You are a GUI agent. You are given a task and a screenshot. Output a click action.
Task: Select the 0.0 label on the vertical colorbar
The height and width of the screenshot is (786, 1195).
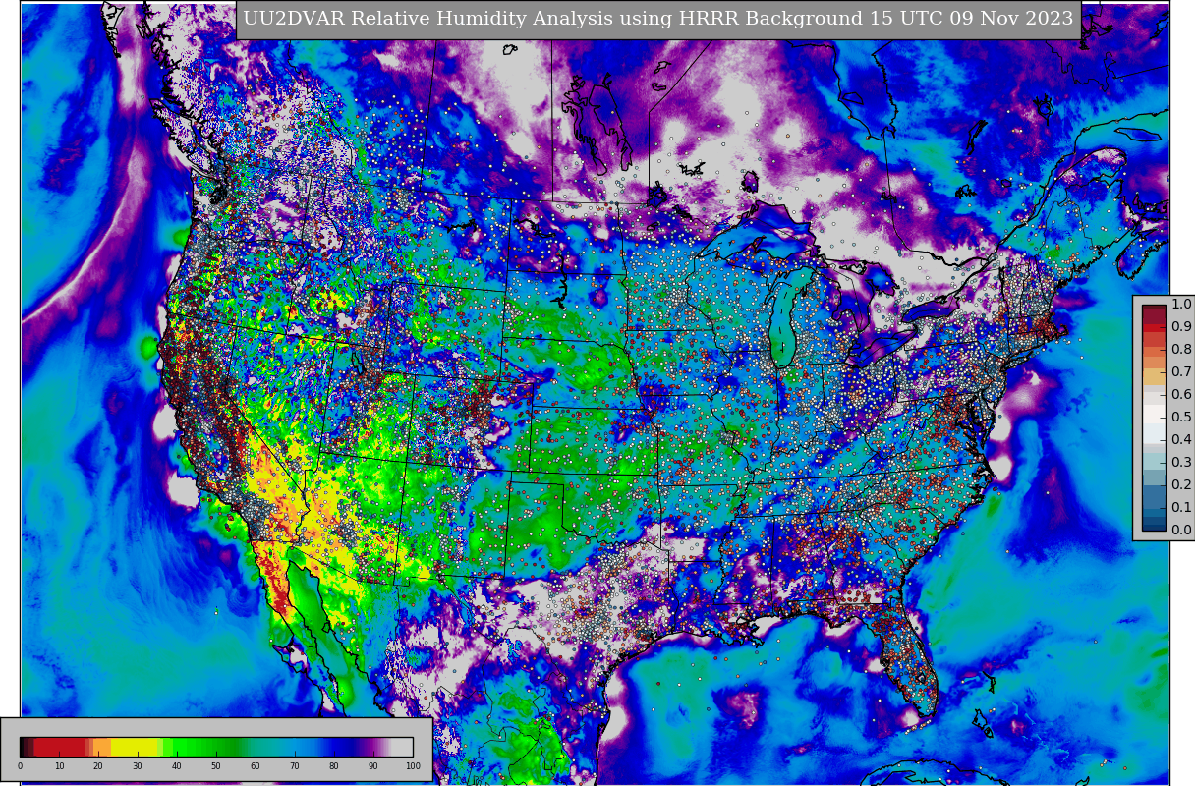tap(1180, 531)
